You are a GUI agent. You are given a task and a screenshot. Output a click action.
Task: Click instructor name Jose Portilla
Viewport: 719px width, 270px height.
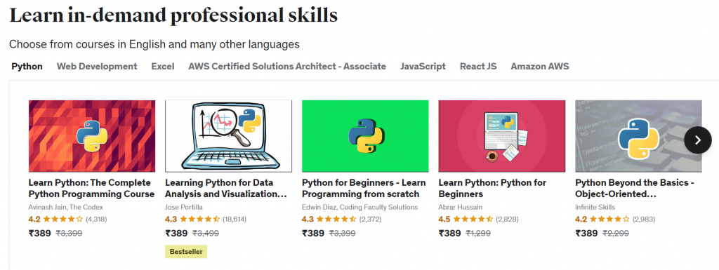184,208
